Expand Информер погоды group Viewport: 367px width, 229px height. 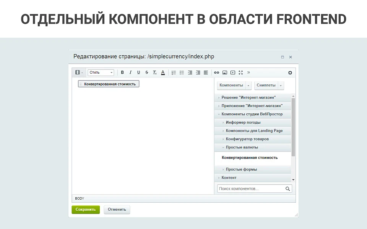pos(253,123)
